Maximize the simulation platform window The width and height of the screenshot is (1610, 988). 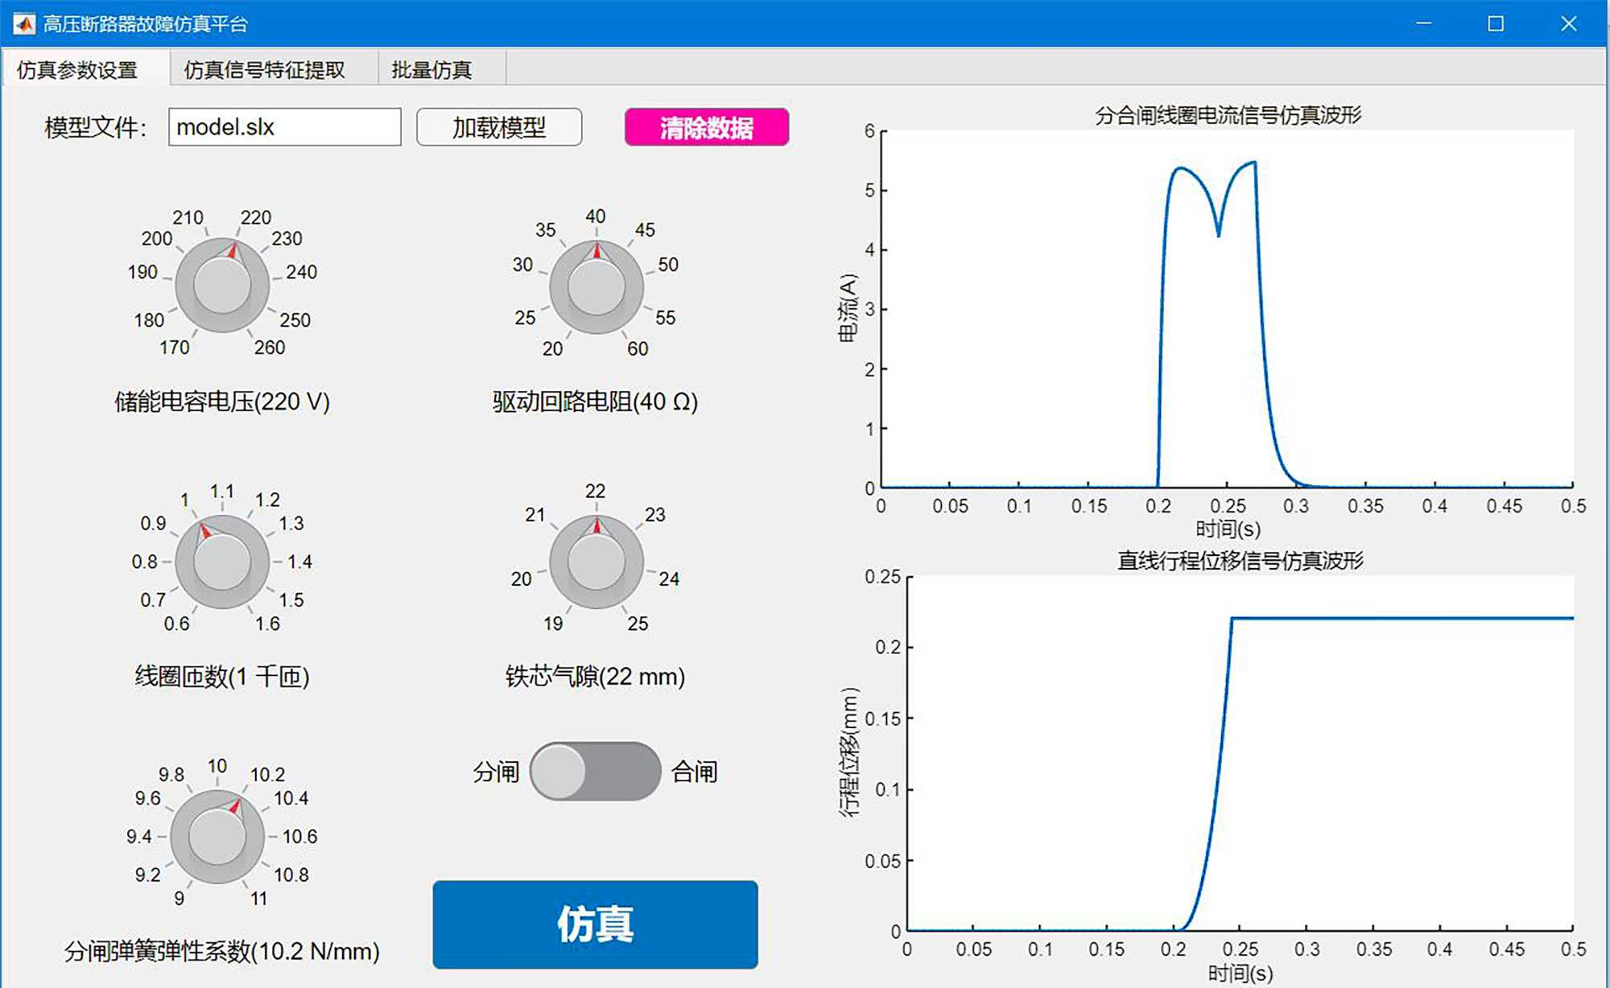1496,23
